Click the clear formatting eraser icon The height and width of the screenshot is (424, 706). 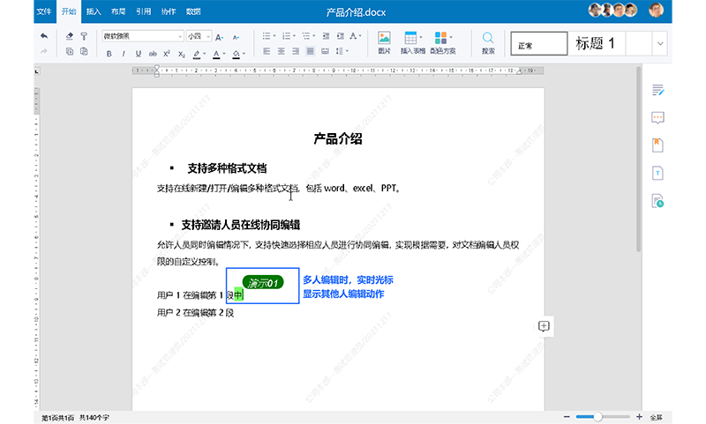(x=71, y=36)
